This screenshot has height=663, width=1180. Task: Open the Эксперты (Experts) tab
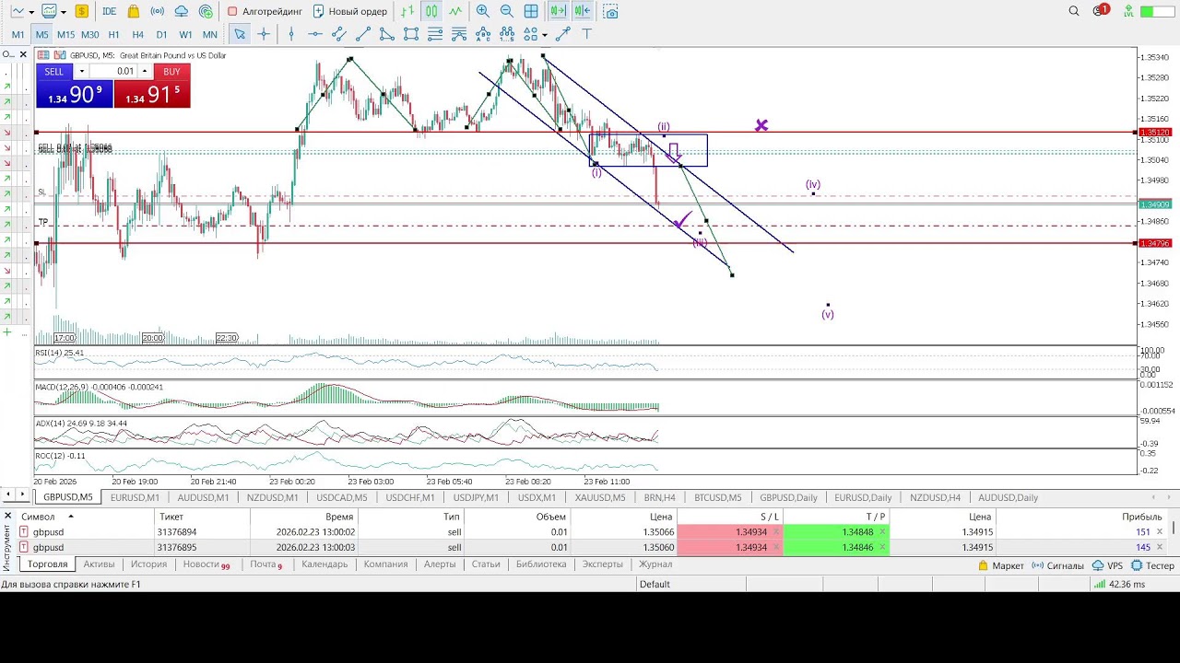coord(603,564)
